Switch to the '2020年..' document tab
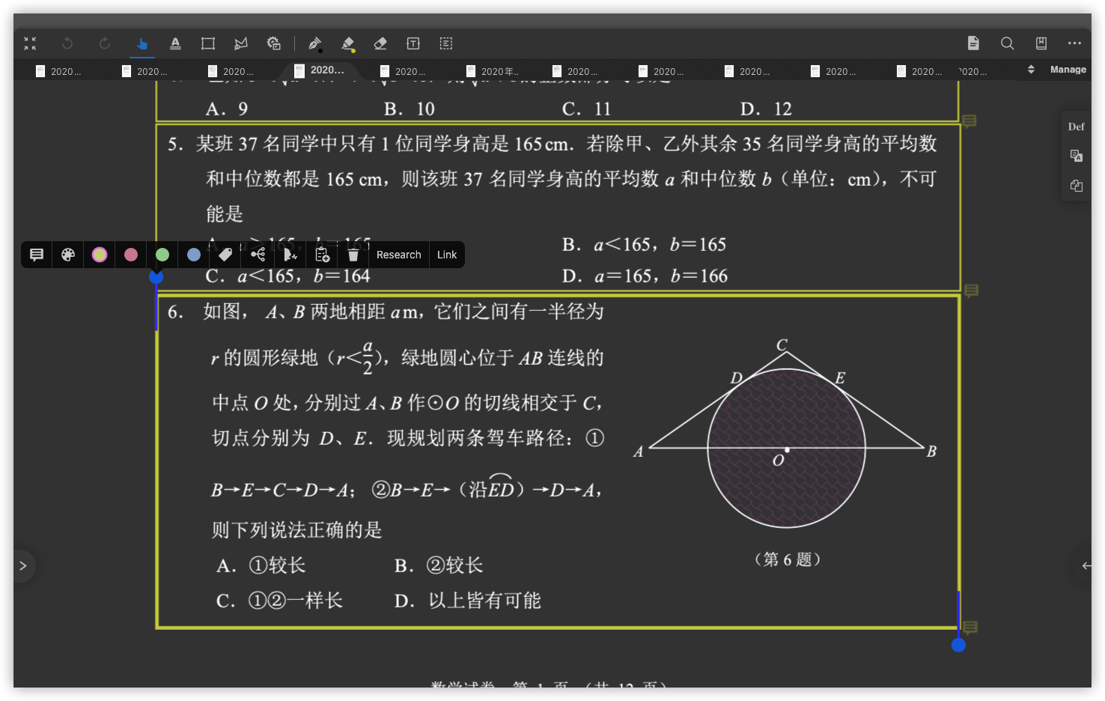1105x701 pixels. 493,71
